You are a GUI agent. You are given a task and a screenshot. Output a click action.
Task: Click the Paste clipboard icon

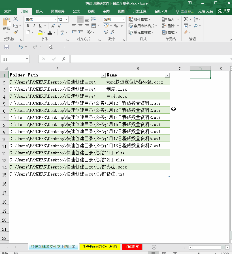tap(7, 22)
